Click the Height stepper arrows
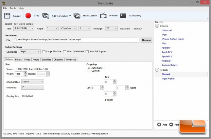Viewport: 211px width, 139px height. 48,74
